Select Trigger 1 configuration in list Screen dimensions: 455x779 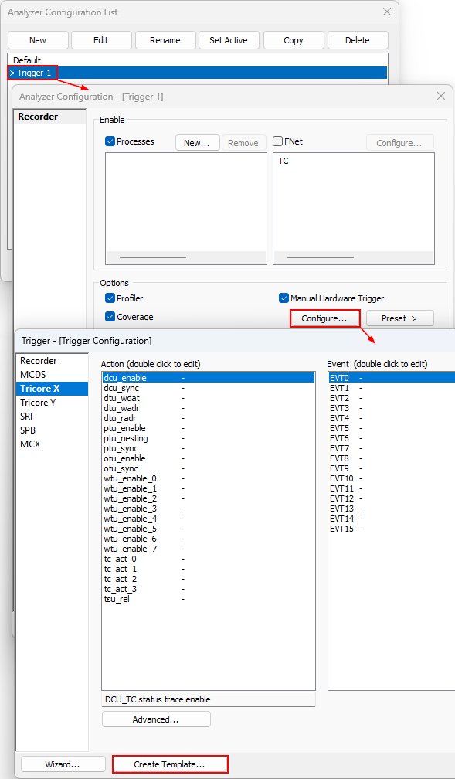pos(197,73)
